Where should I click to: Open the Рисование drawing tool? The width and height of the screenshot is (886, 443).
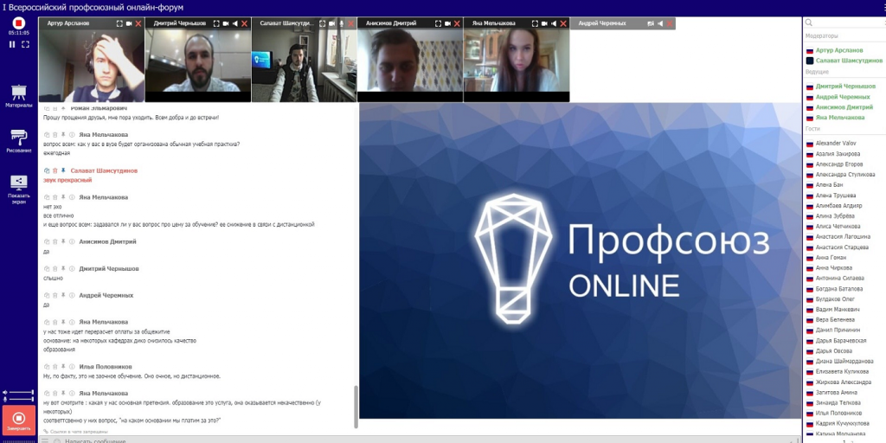click(19, 141)
